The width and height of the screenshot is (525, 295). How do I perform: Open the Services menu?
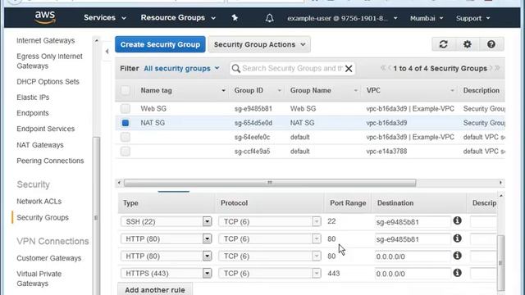click(x=105, y=18)
